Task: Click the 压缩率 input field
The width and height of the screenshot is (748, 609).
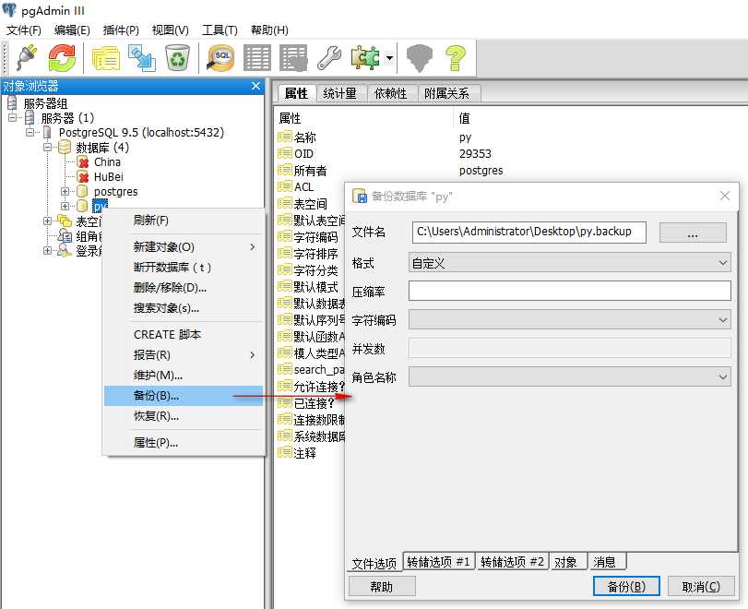Action: point(570,291)
